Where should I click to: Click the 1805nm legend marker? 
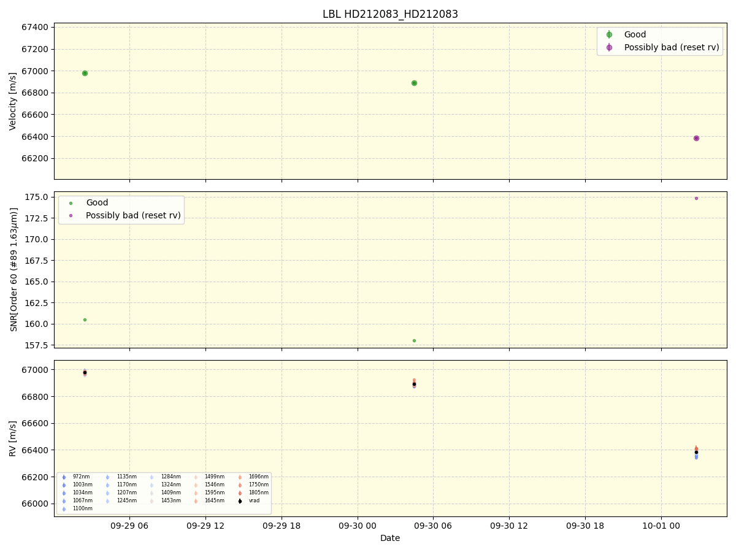point(240,493)
